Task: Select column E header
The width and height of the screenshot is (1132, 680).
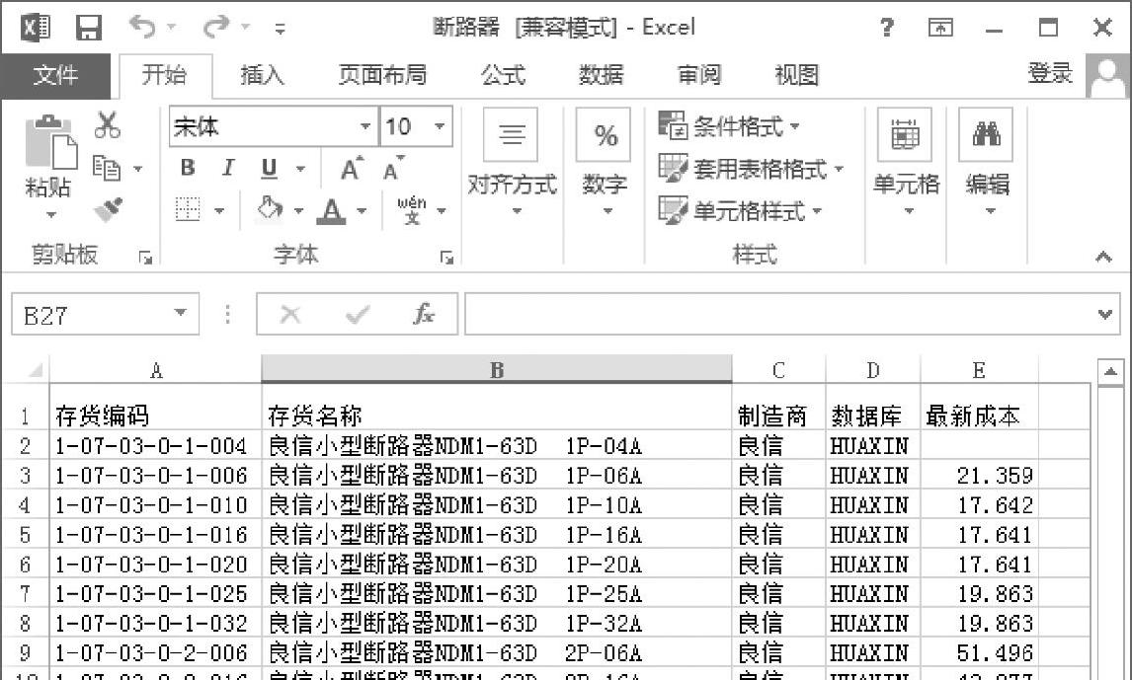Action: point(979,370)
